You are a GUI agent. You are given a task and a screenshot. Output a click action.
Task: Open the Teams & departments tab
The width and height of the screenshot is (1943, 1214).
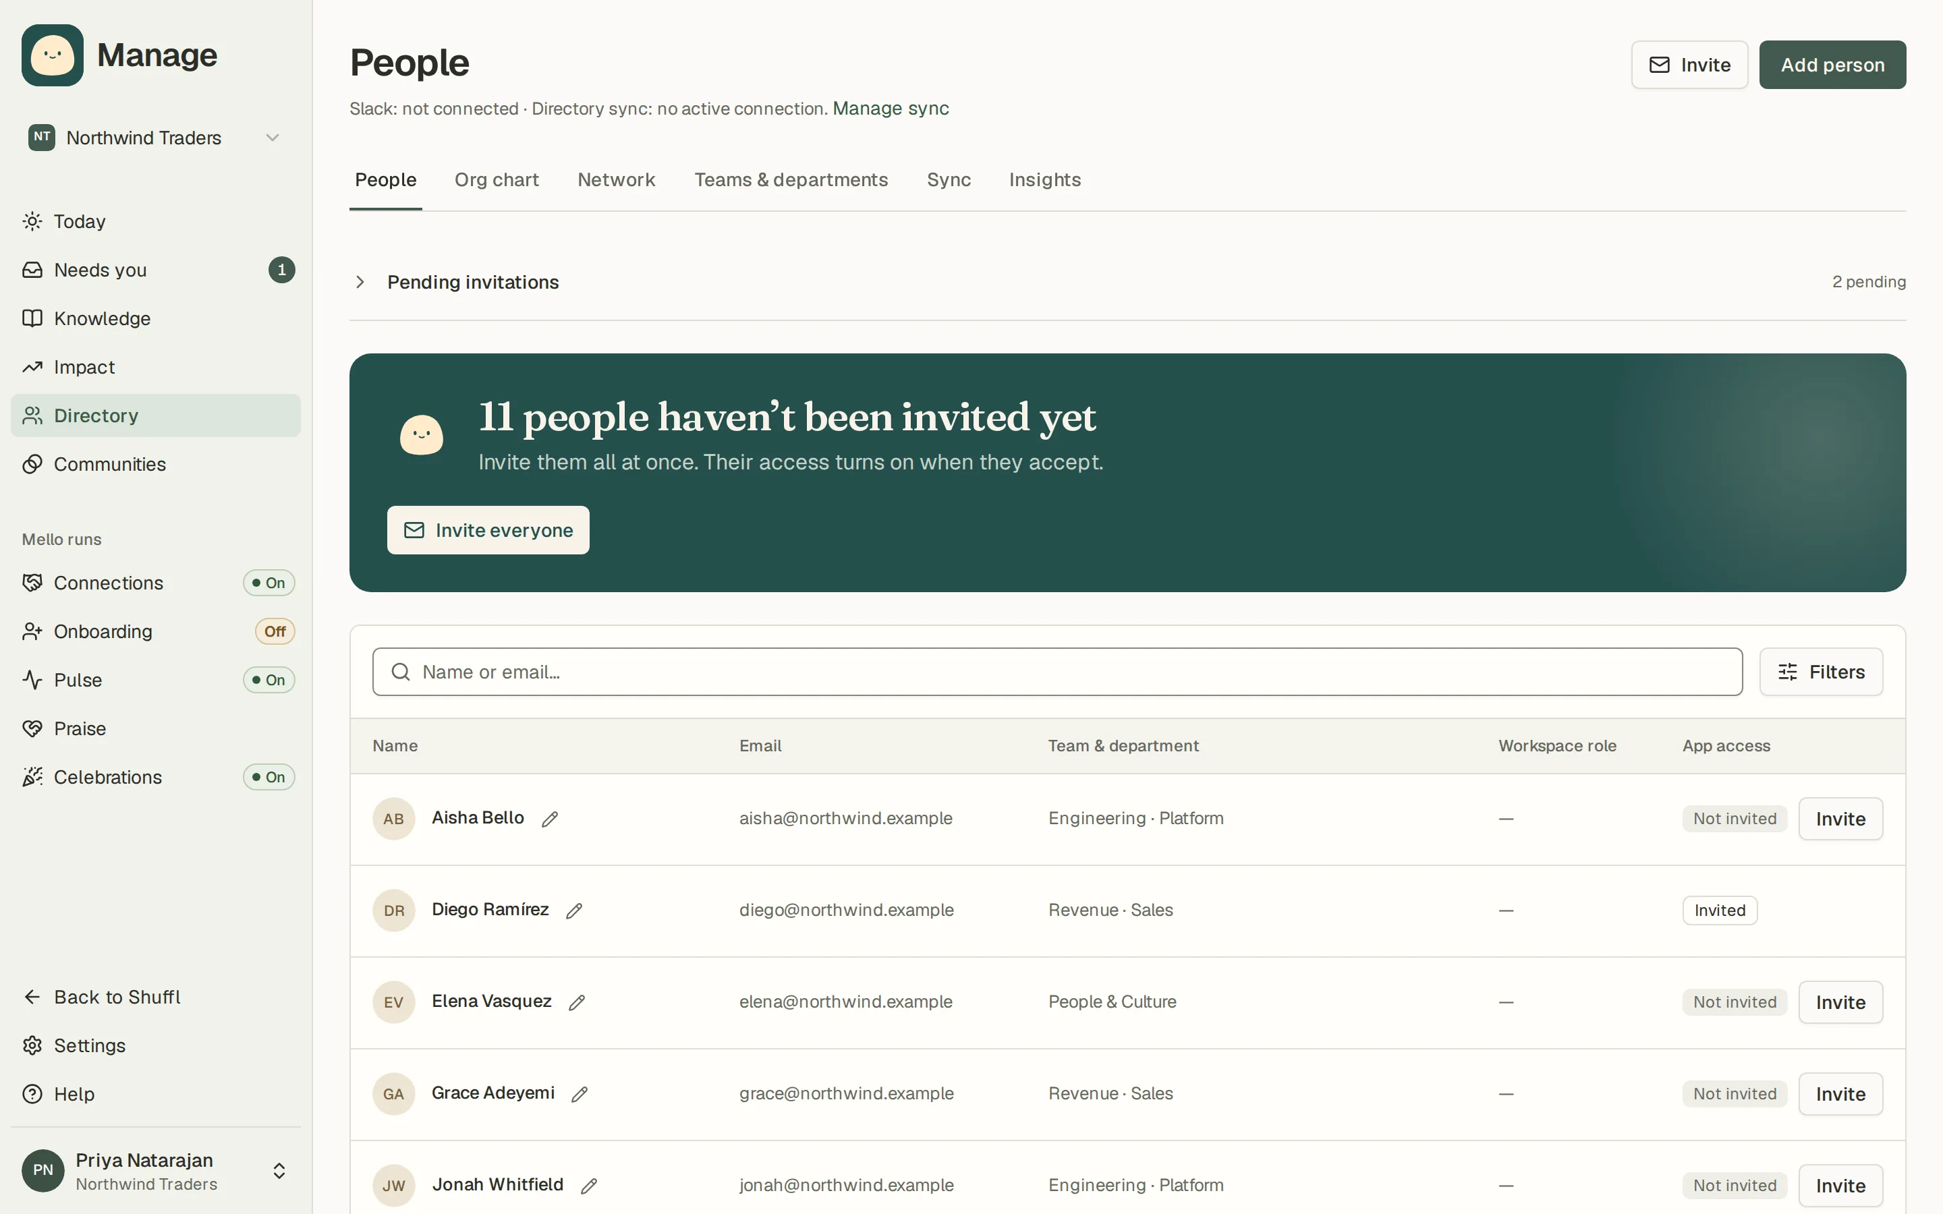pos(791,180)
